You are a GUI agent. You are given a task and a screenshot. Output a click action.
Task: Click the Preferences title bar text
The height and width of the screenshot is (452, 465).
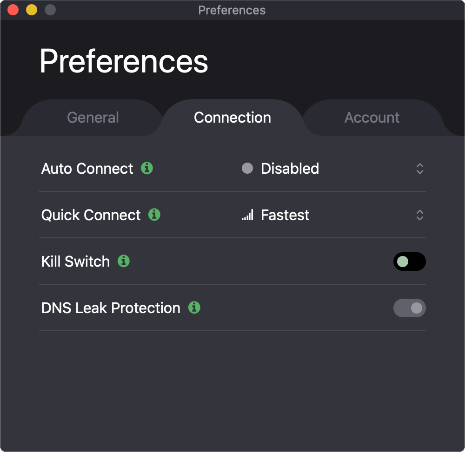232,10
